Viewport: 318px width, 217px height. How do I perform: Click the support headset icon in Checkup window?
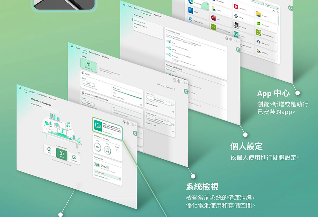175,80
